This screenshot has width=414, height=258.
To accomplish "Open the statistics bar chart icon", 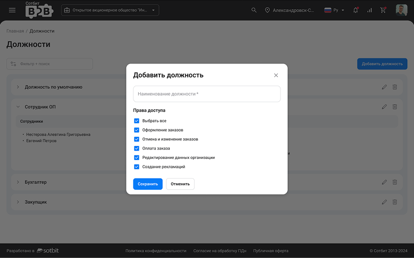I will click(369, 10).
